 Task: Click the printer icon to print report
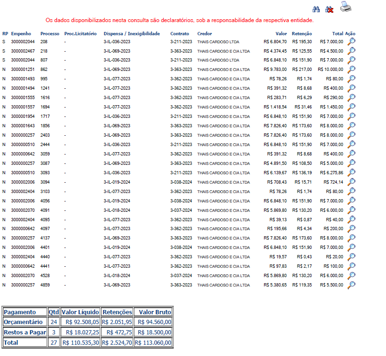point(346,7)
